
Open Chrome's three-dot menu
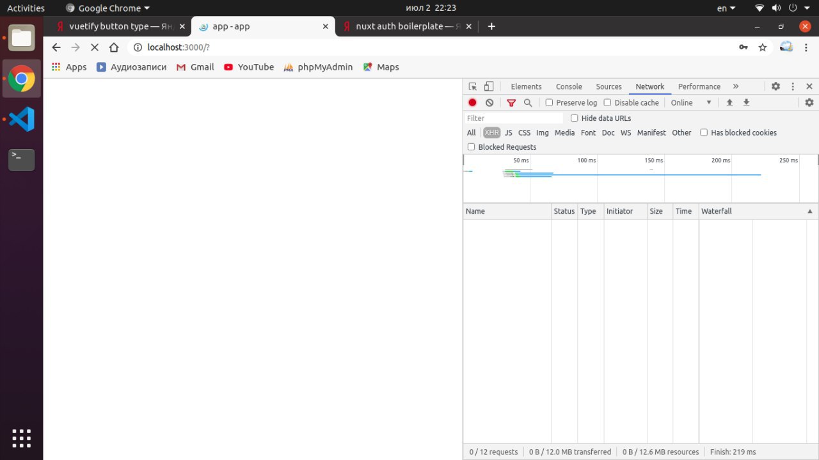pyautogui.click(x=806, y=47)
